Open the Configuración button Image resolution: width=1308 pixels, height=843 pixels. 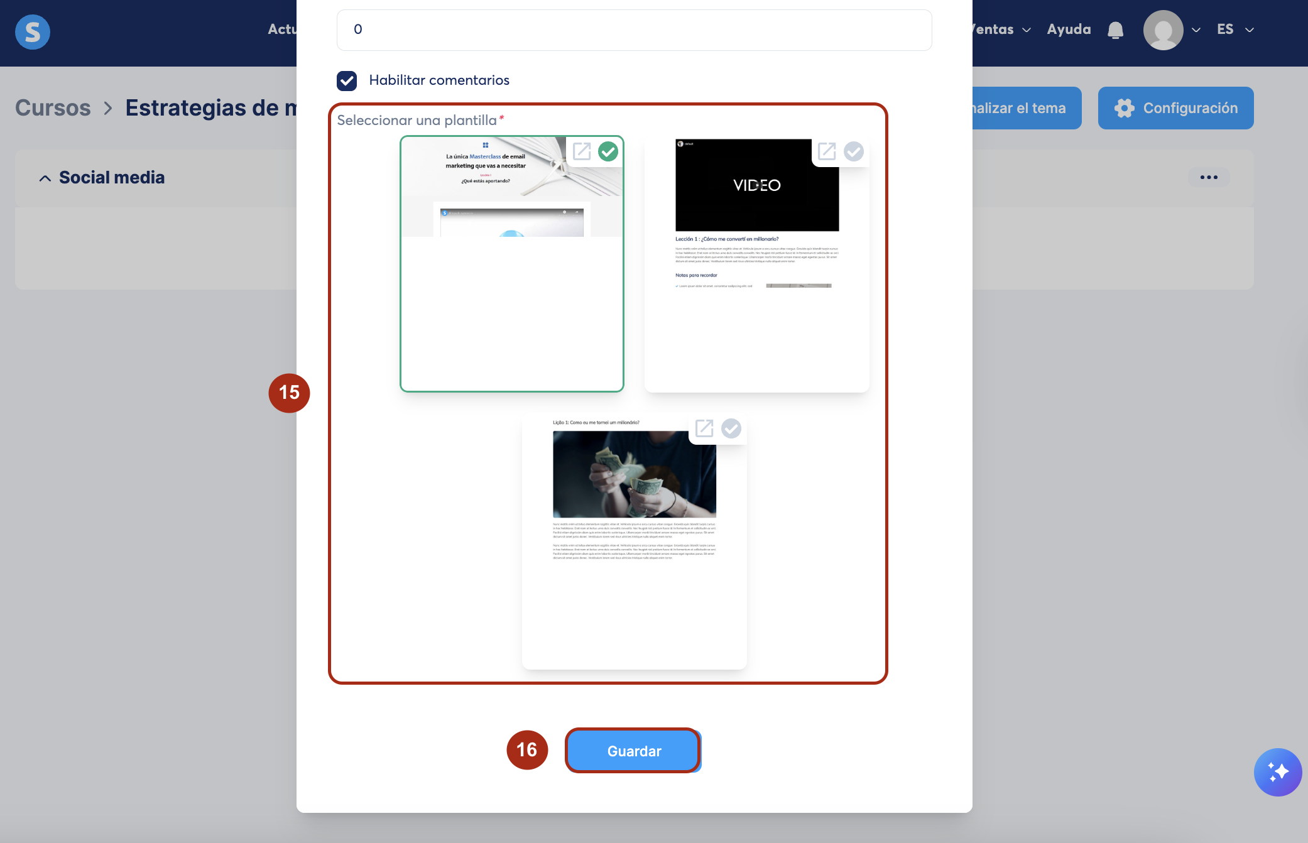[1175, 108]
